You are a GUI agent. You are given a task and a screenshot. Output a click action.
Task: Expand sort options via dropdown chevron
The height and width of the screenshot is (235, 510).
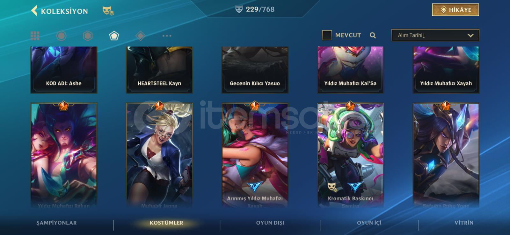pos(470,36)
